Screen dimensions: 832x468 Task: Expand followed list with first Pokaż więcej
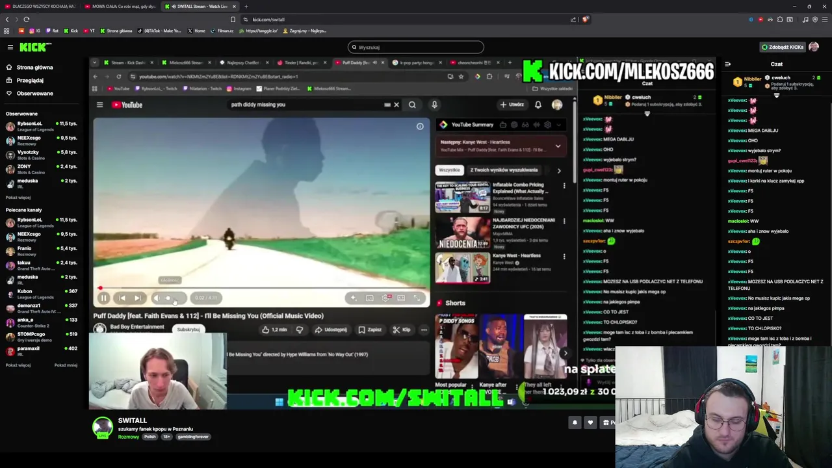[x=18, y=198]
